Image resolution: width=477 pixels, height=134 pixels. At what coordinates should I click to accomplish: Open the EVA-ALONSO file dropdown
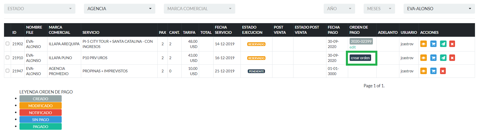pyautogui.click(x=439, y=9)
